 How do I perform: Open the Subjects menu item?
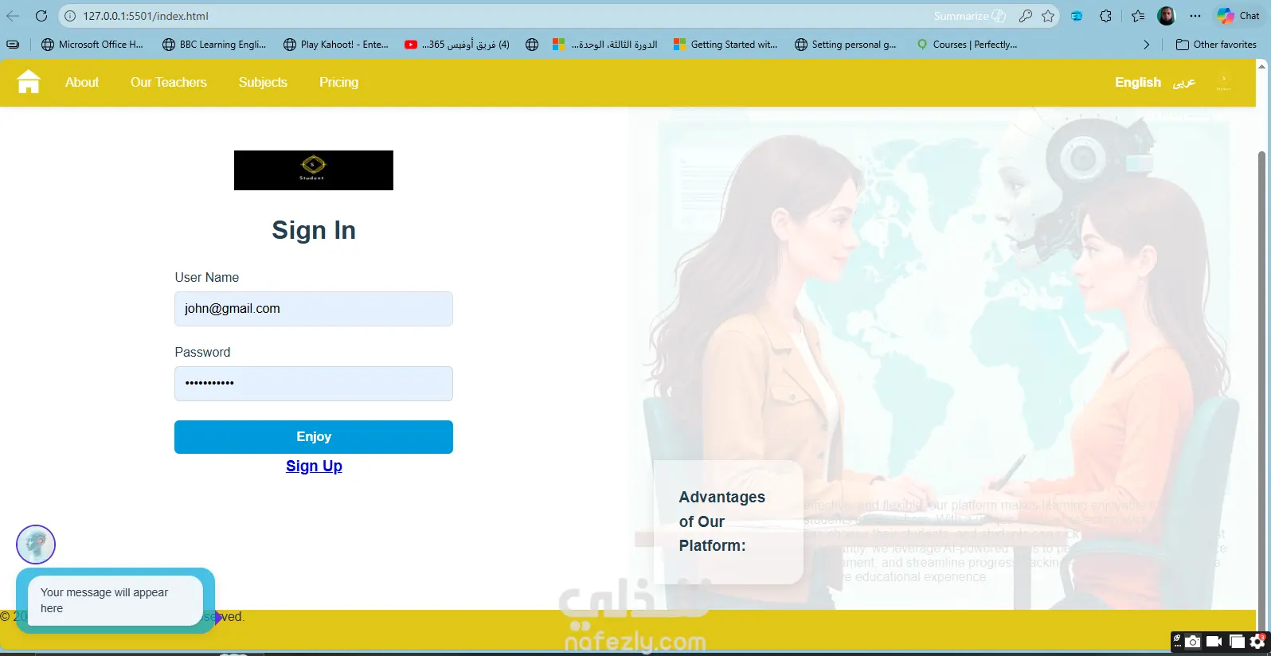pos(263,82)
